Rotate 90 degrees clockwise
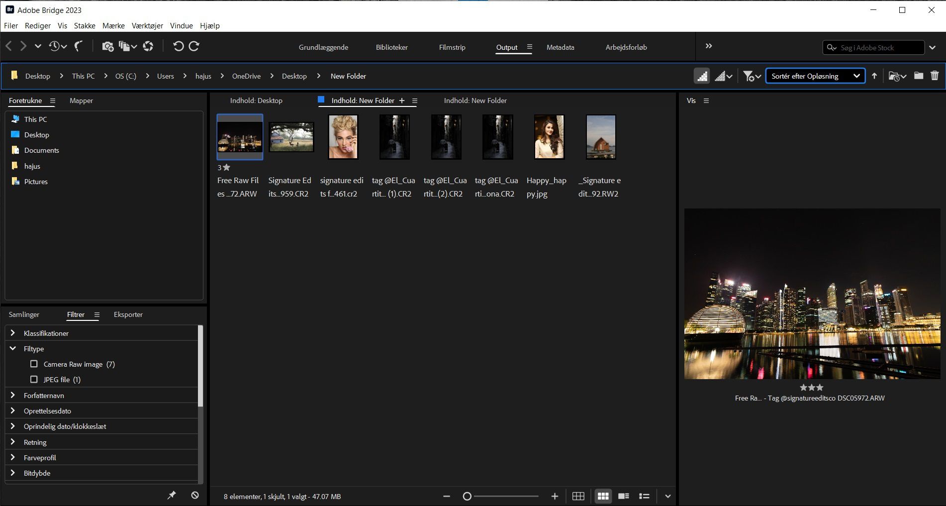 point(194,46)
